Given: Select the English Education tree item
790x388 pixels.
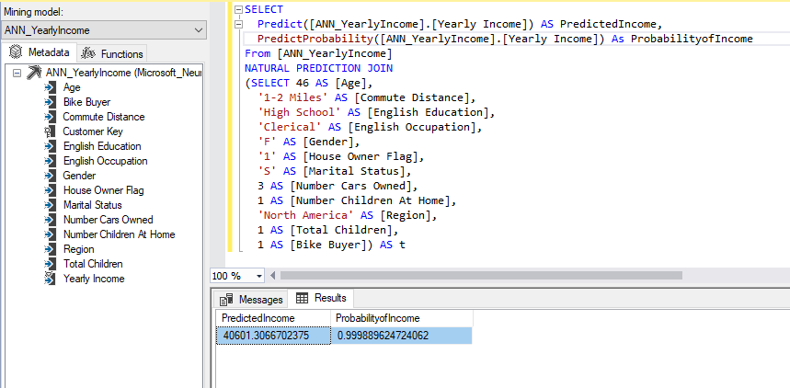Looking at the screenshot, I should tap(102, 146).
